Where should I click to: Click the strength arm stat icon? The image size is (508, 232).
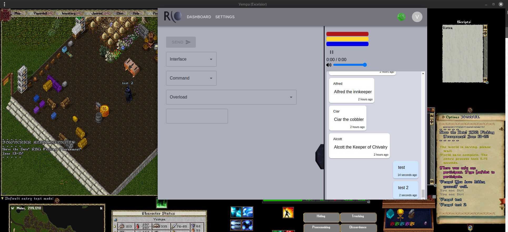coord(121,226)
